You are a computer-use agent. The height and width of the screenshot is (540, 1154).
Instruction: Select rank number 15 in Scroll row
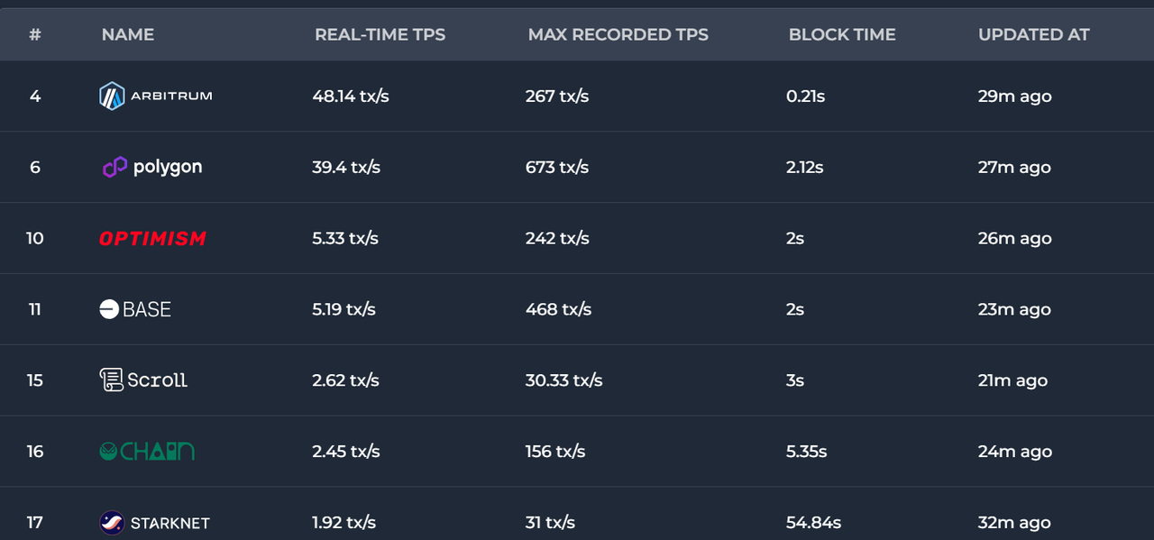[x=35, y=380]
